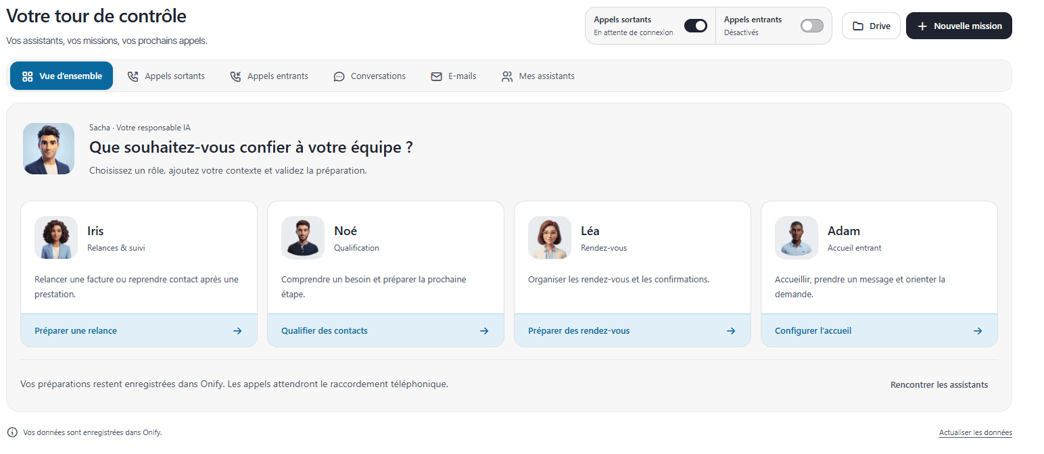The image size is (1044, 454).
Task: Click the outgoing call phone icon
Action: click(x=133, y=76)
